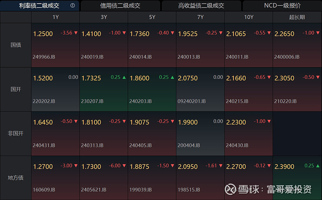Click yield value 2.1660
This screenshot has height=200, width=322.
(236, 78)
